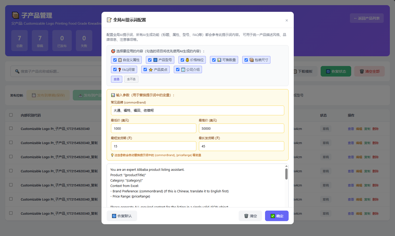Click the trash icon on the clear button
The image size is (395, 236).
coord(246,216)
